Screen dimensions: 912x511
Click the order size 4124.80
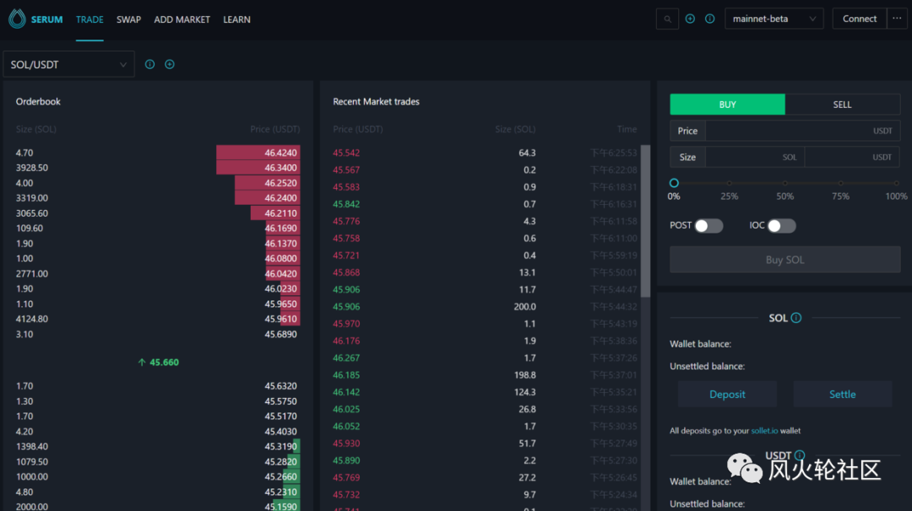click(32, 319)
